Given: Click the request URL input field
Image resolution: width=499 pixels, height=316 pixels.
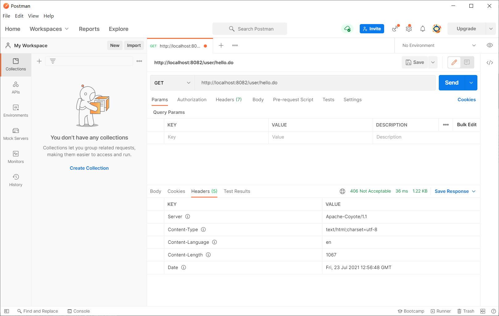Looking at the screenshot, I should [315, 83].
